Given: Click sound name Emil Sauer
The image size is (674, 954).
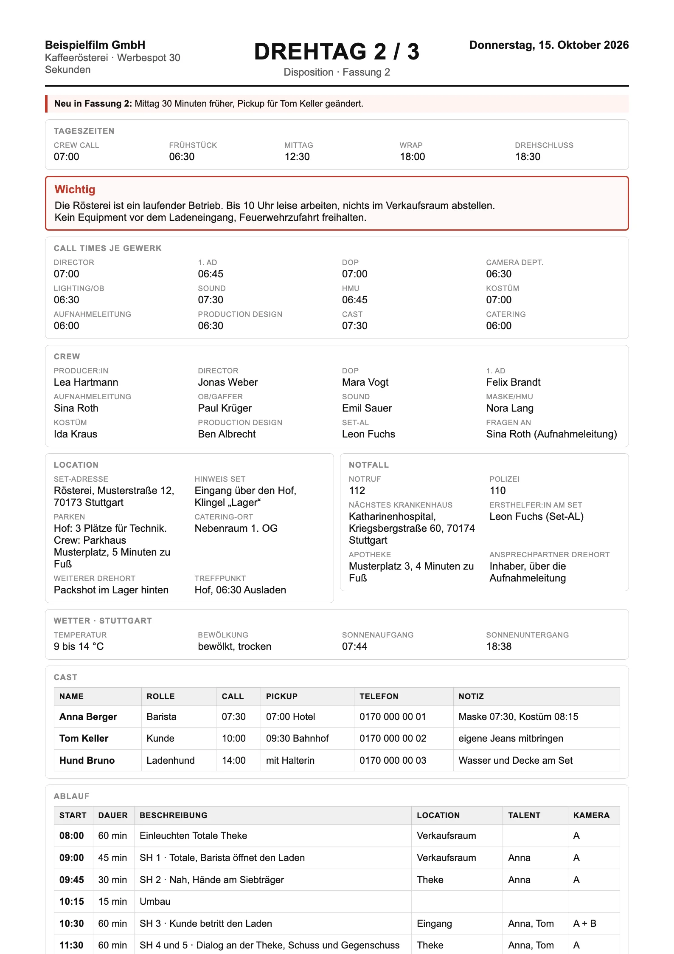Looking at the screenshot, I should [367, 408].
